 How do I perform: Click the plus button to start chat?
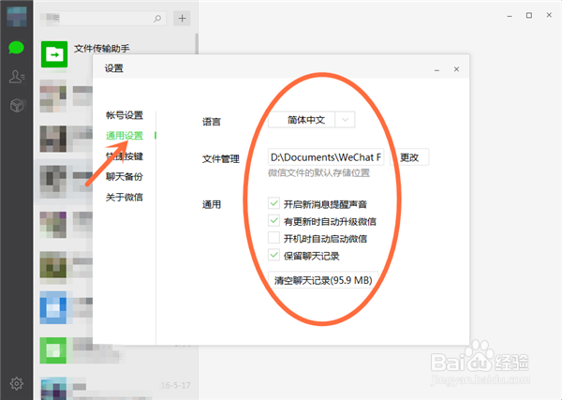point(182,19)
